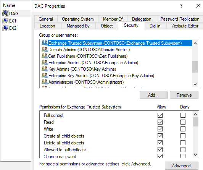The image size is (203, 170).
Task: Toggle Allow for Write permission
Action: click(160, 129)
